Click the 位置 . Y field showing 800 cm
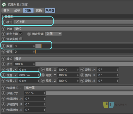The image size is (133, 114). point(28,75)
